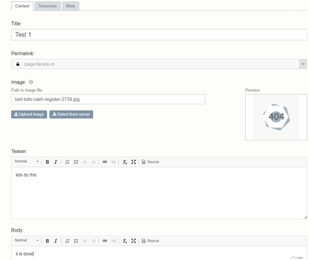Switch to the Taxonomy tab

(48, 6)
